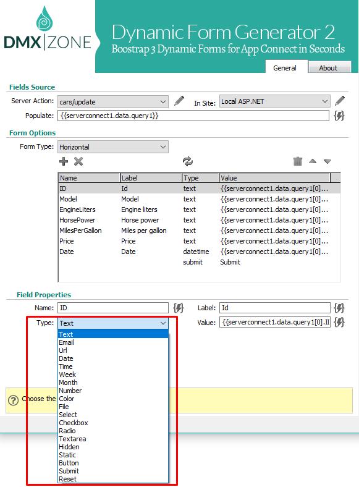Image resolution: width=359 pixels, height=487 pixels.
Task: Click the Type column header
Action: click(200, 178)
